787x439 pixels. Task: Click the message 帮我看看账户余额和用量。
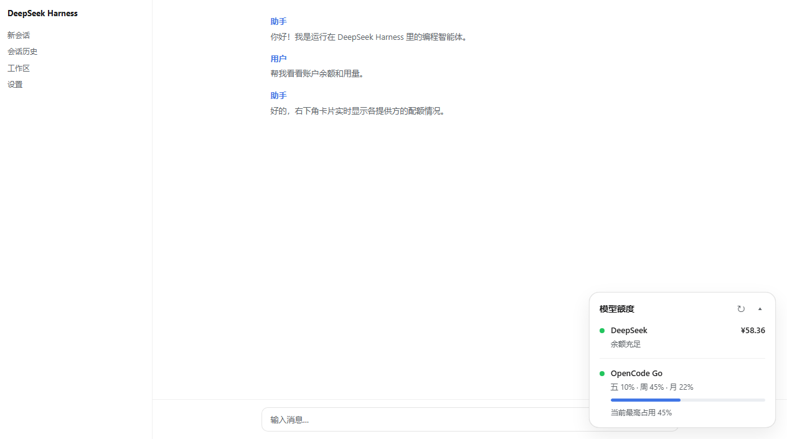pos(318,73)
